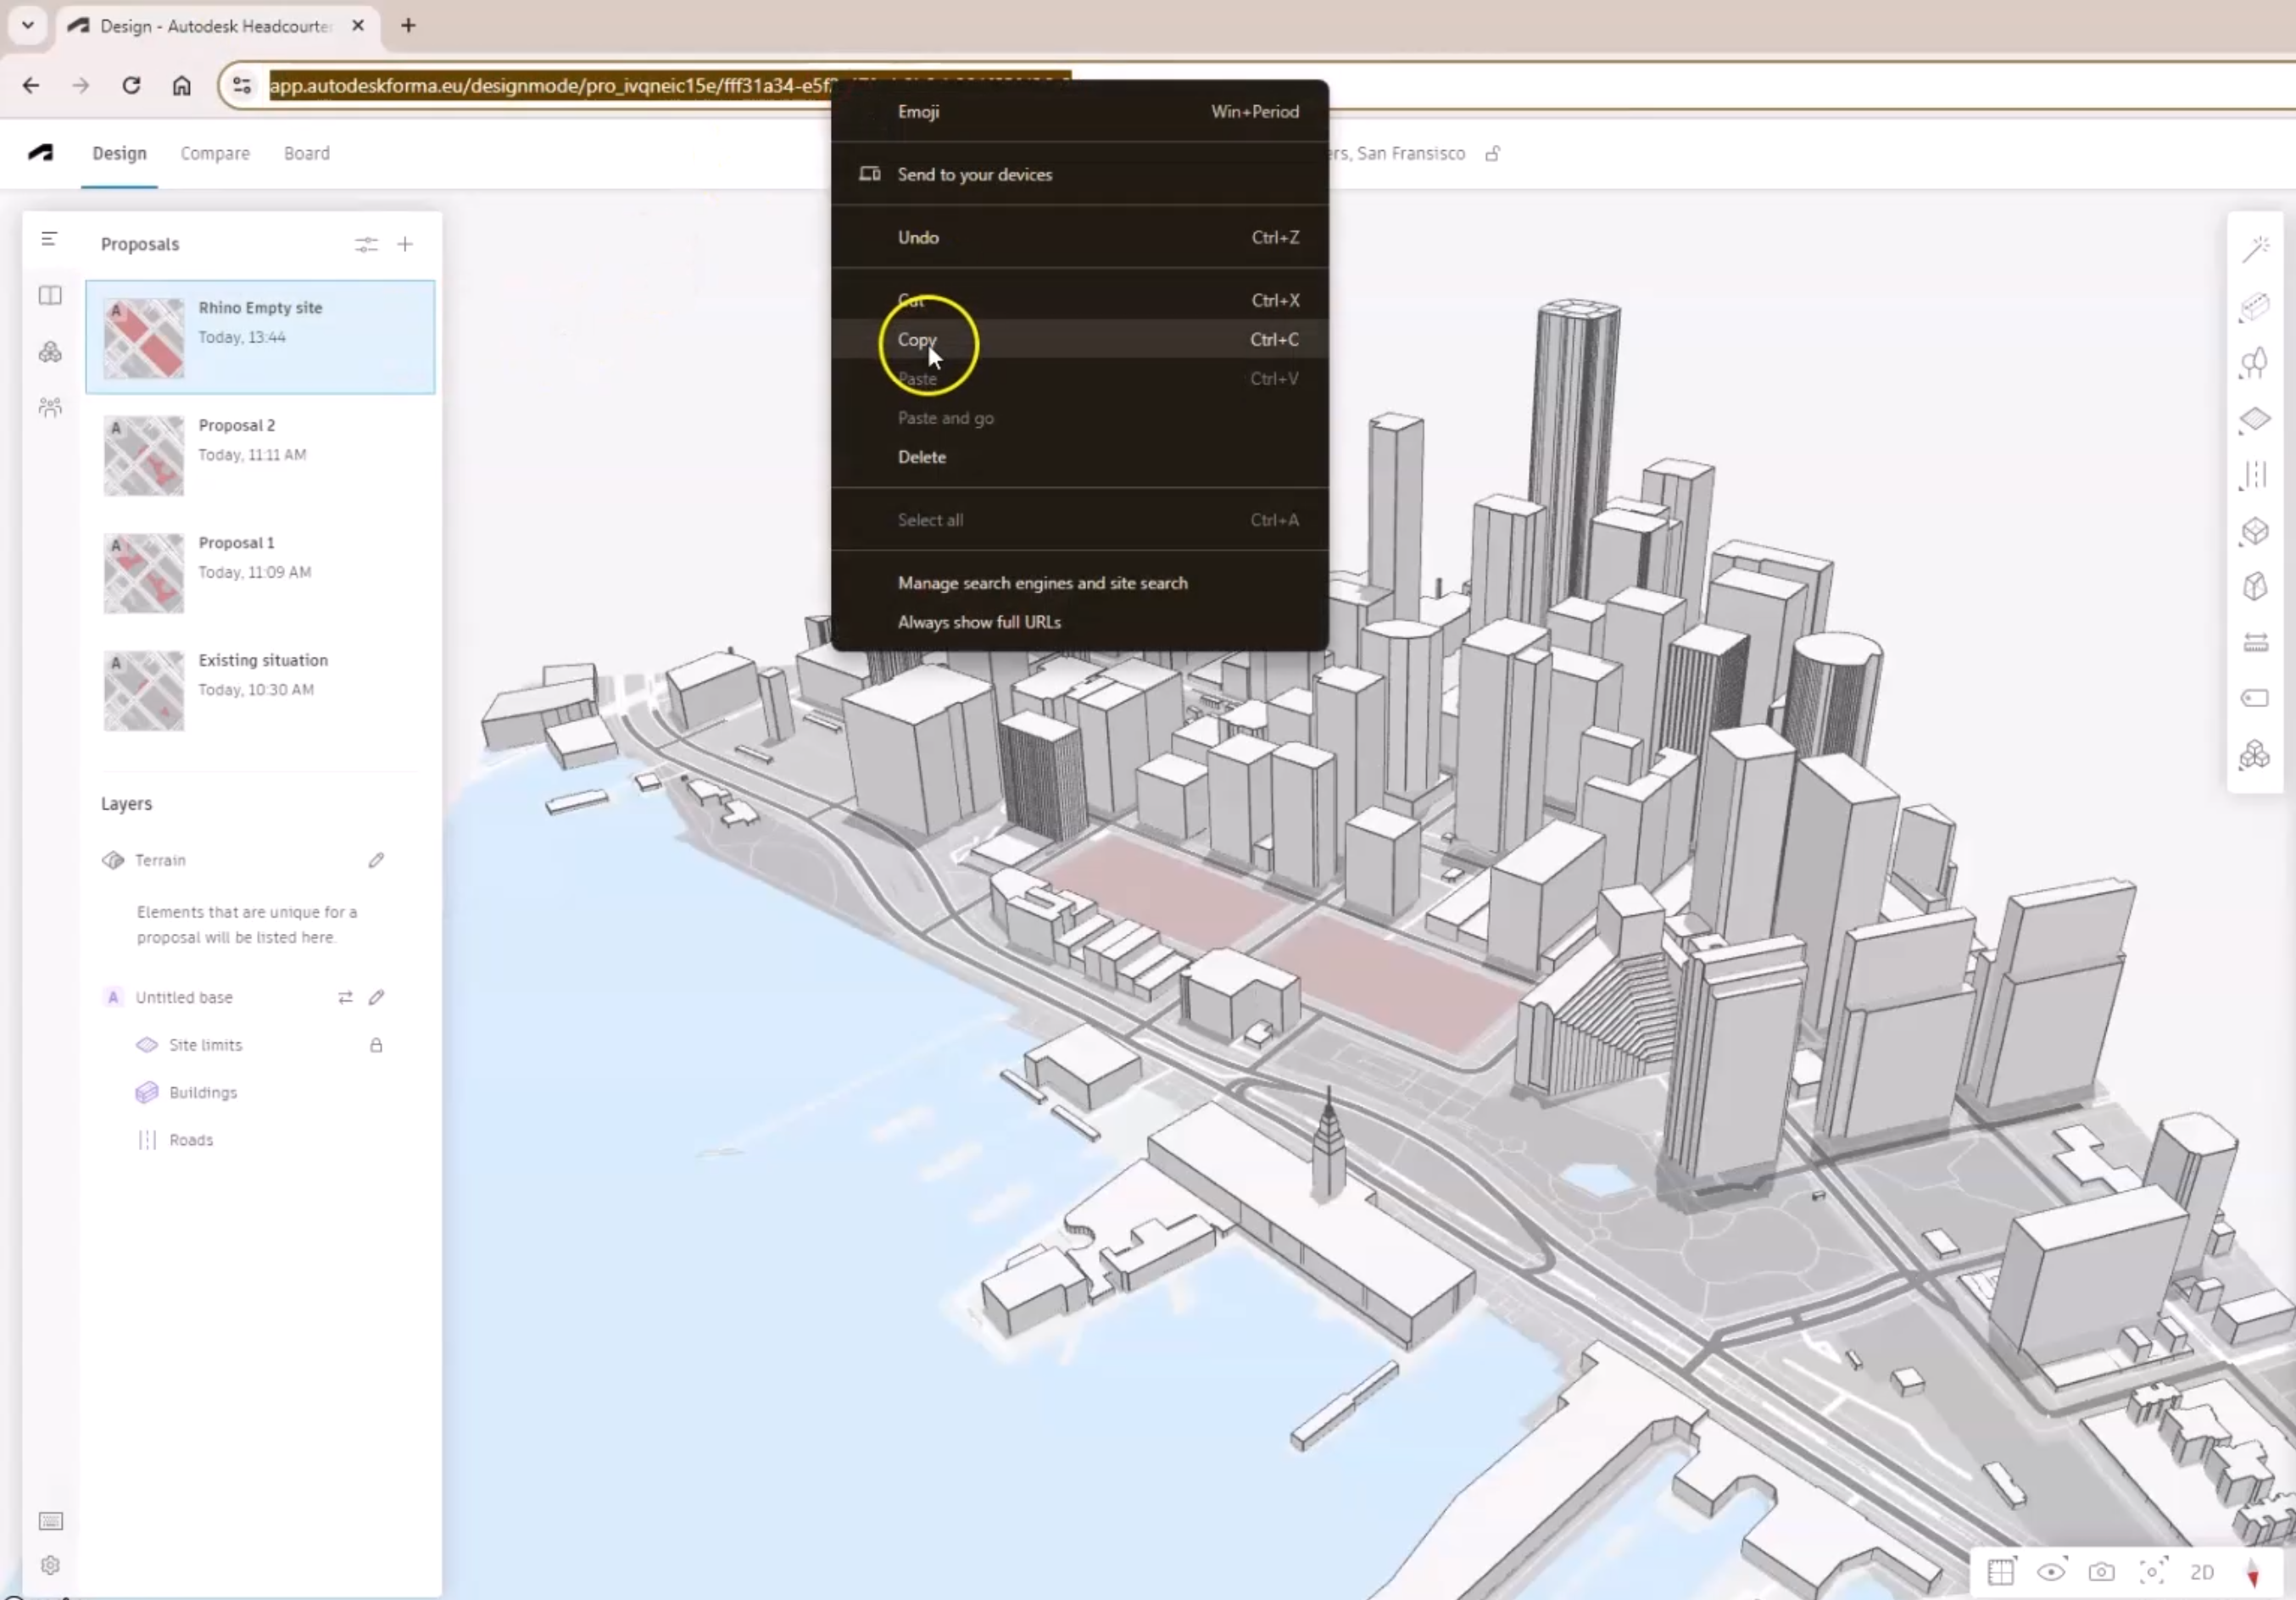The height and width of the screenshot is (1600, 2296).
Task: Close the Design - Autodesk tab
Action: (x=358, y=26)
